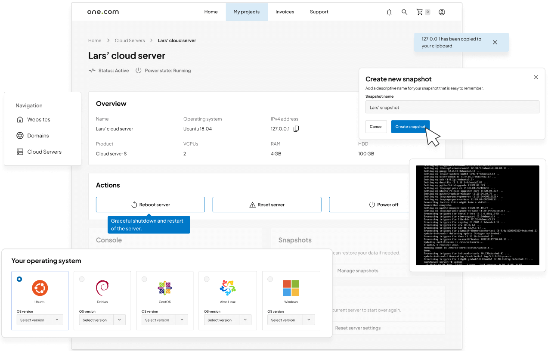Select the Ubuntu radio button
The height and width of the screenshot is (351, 548).
[19, 279]
